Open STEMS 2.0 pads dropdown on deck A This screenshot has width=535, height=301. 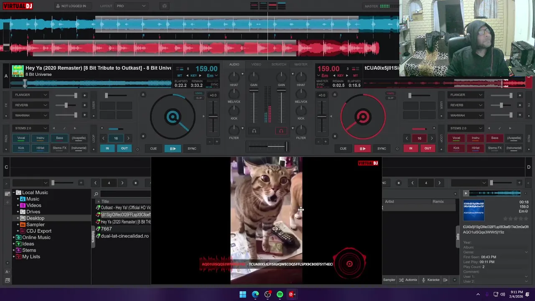click(31, 128)
